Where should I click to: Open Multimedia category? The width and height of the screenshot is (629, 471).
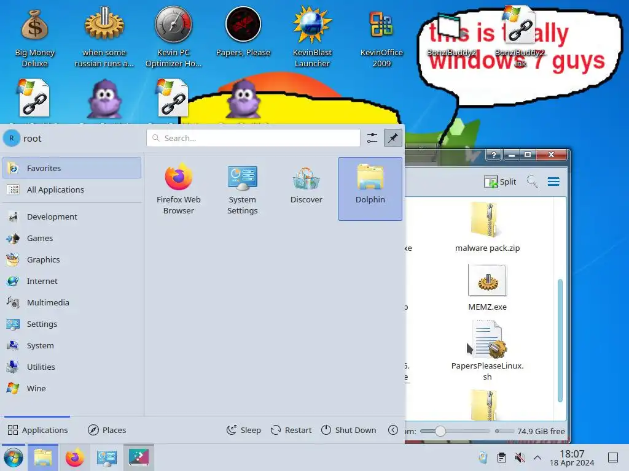[72, 302]
